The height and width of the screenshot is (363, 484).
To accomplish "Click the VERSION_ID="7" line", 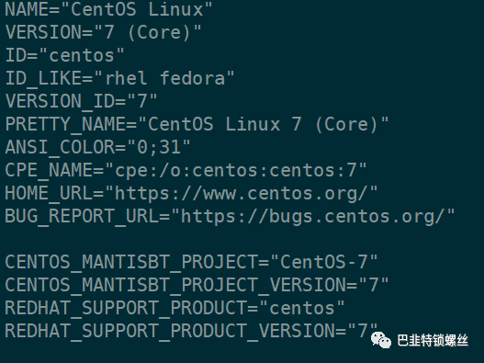I will click(81, 102).
